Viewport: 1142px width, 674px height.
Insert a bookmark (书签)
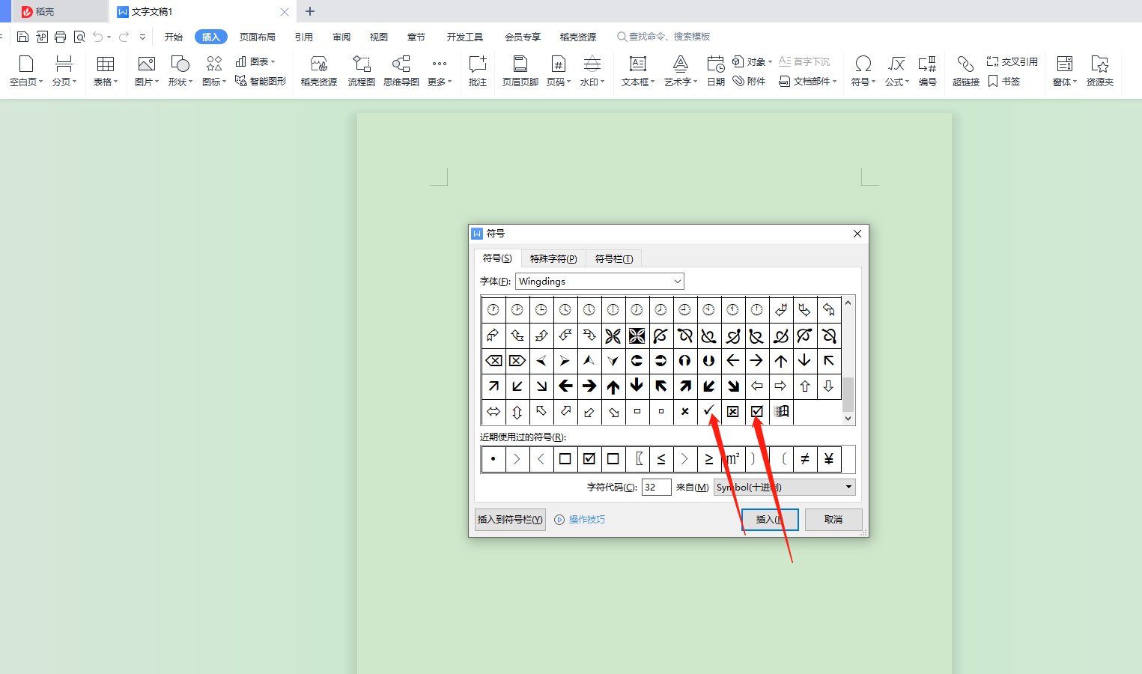coord(1003,81)
